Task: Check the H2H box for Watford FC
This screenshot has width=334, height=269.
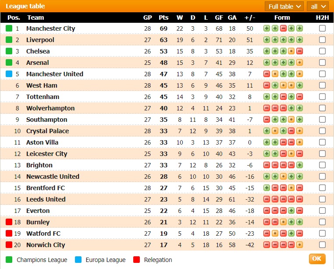Action: point(322,234)
